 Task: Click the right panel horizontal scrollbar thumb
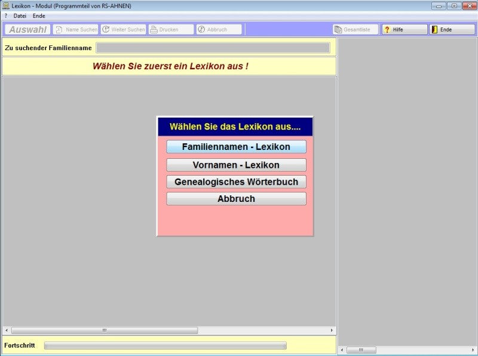coord(361,349)
